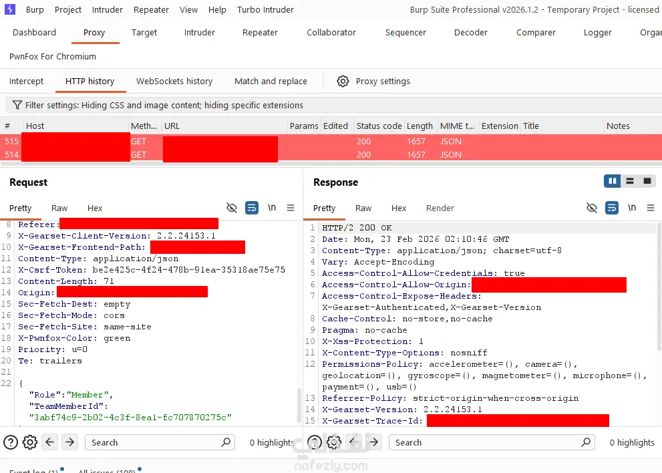The image size is (662, 473).
Task: Click the Request pane vertical scrollbar
Action: [x=300, y=406]
